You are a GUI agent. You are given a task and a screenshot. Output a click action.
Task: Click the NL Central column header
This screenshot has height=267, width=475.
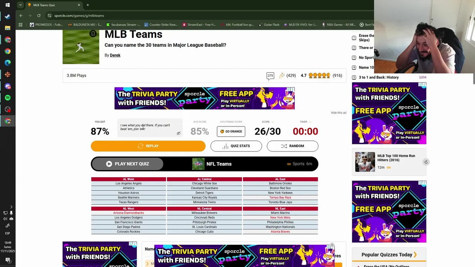pyautogui.click(x=204, y=209)
